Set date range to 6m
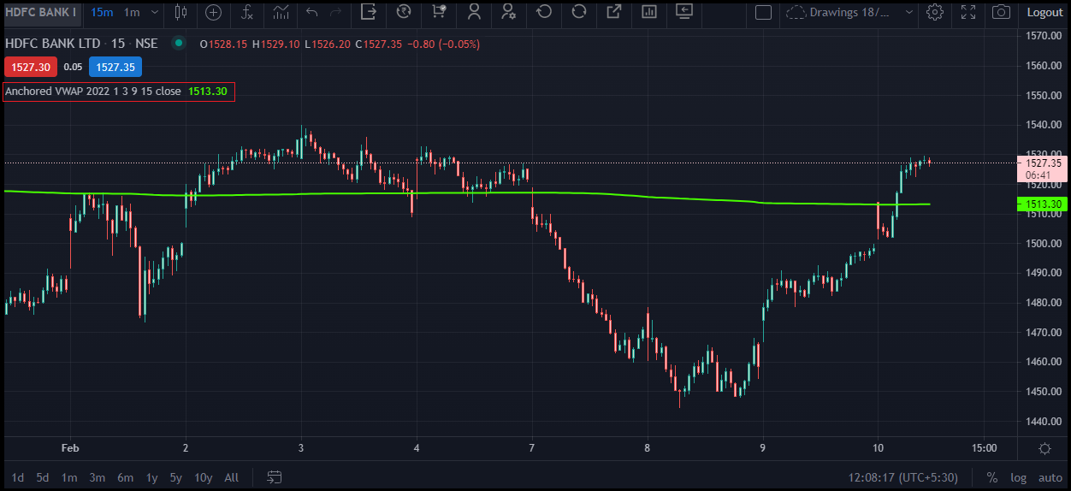This screenshot has height=491, width=1071. [125, 477]
